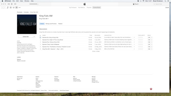Expand Get options for Episode Five
This screenshot has height=96, width=171.
[151, 40]
